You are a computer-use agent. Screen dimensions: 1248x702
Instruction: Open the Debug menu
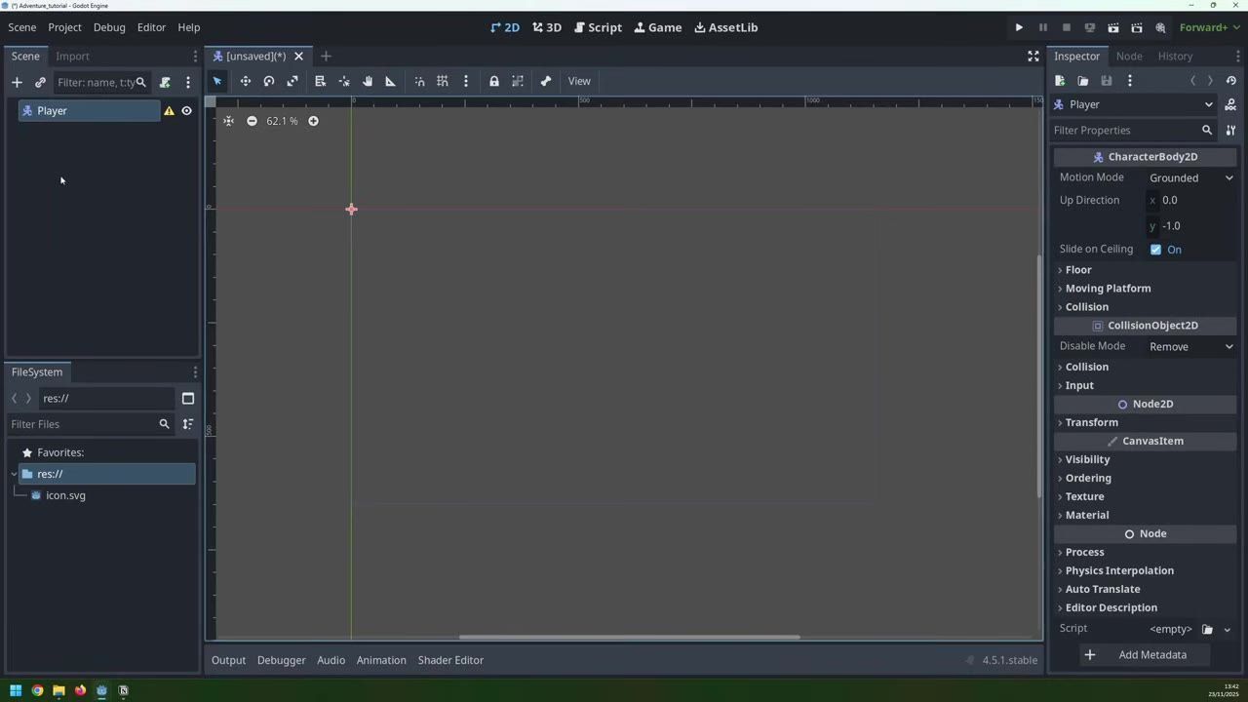[109, 27]
